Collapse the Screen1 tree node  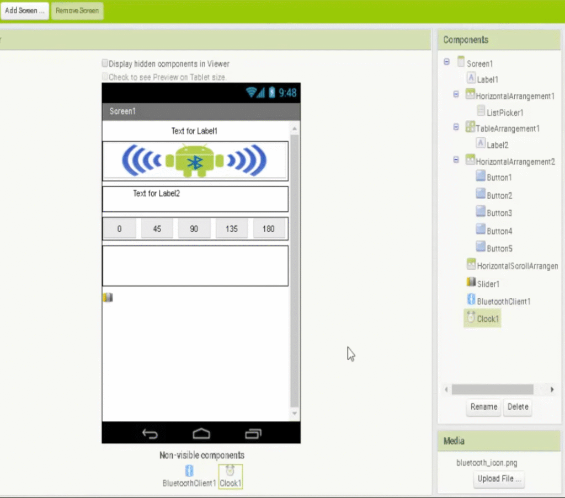tap(446, 62)
